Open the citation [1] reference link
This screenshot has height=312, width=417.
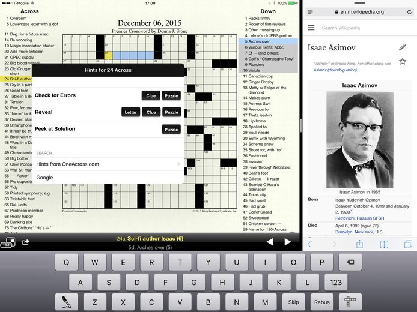(x=352, y=211)
